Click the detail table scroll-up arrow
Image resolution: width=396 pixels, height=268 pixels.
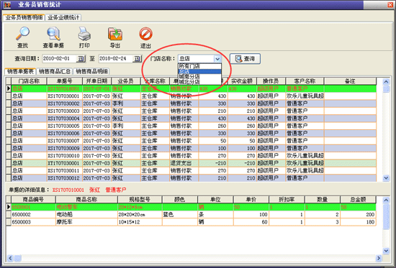[386, 200]
